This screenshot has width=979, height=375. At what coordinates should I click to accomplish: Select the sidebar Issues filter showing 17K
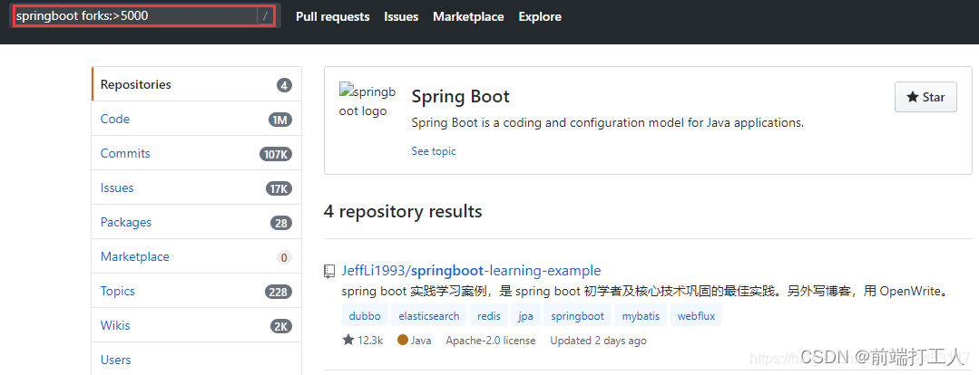(197, 187)
